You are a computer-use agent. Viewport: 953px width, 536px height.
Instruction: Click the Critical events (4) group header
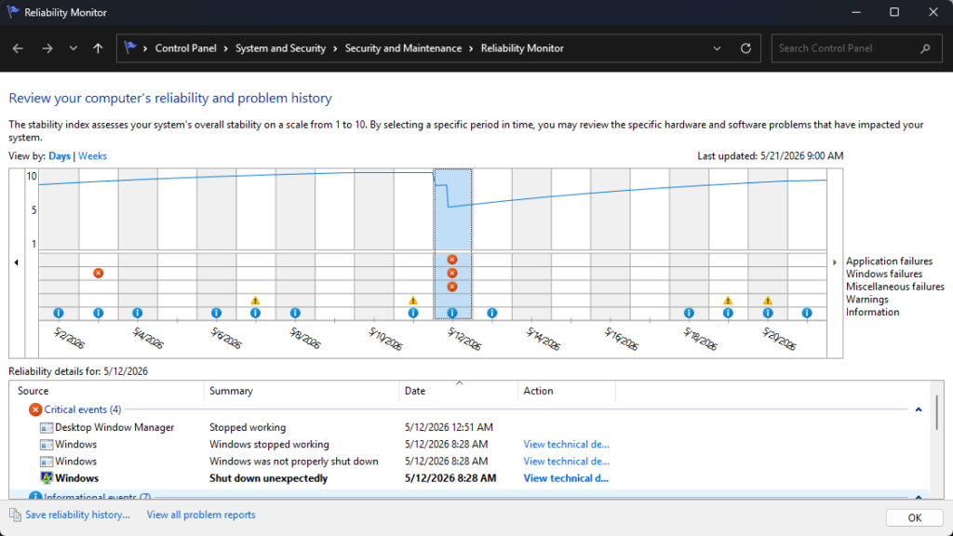pos(83,409)
